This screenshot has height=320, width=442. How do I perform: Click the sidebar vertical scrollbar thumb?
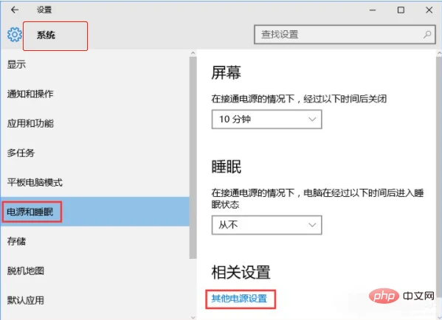[x=193, y=158]
